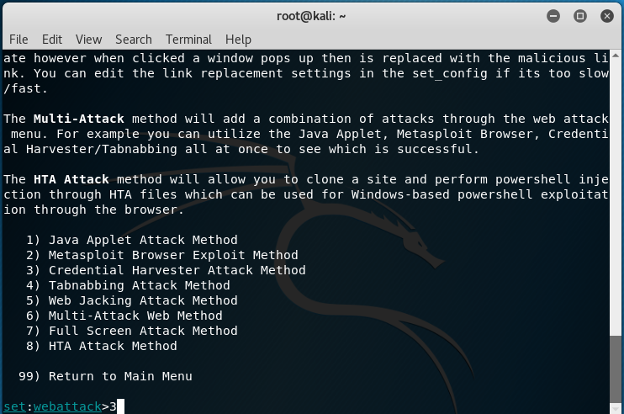Click the root@kali title bar text
This screenshot has height=414, width=624.
pyautogui.click(x=311, y=16)
